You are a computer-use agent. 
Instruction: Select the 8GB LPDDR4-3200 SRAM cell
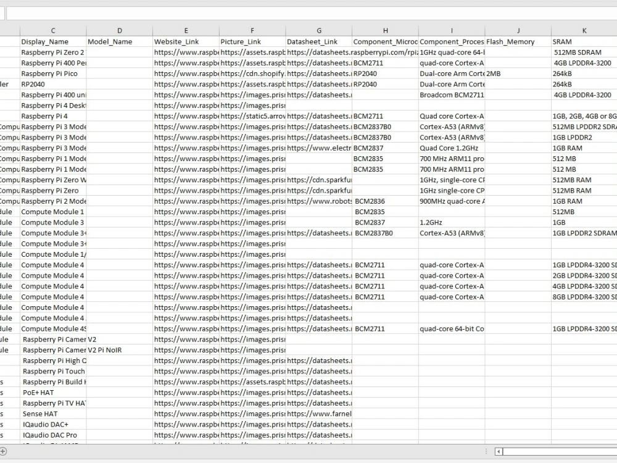click(x=584, y=297)
